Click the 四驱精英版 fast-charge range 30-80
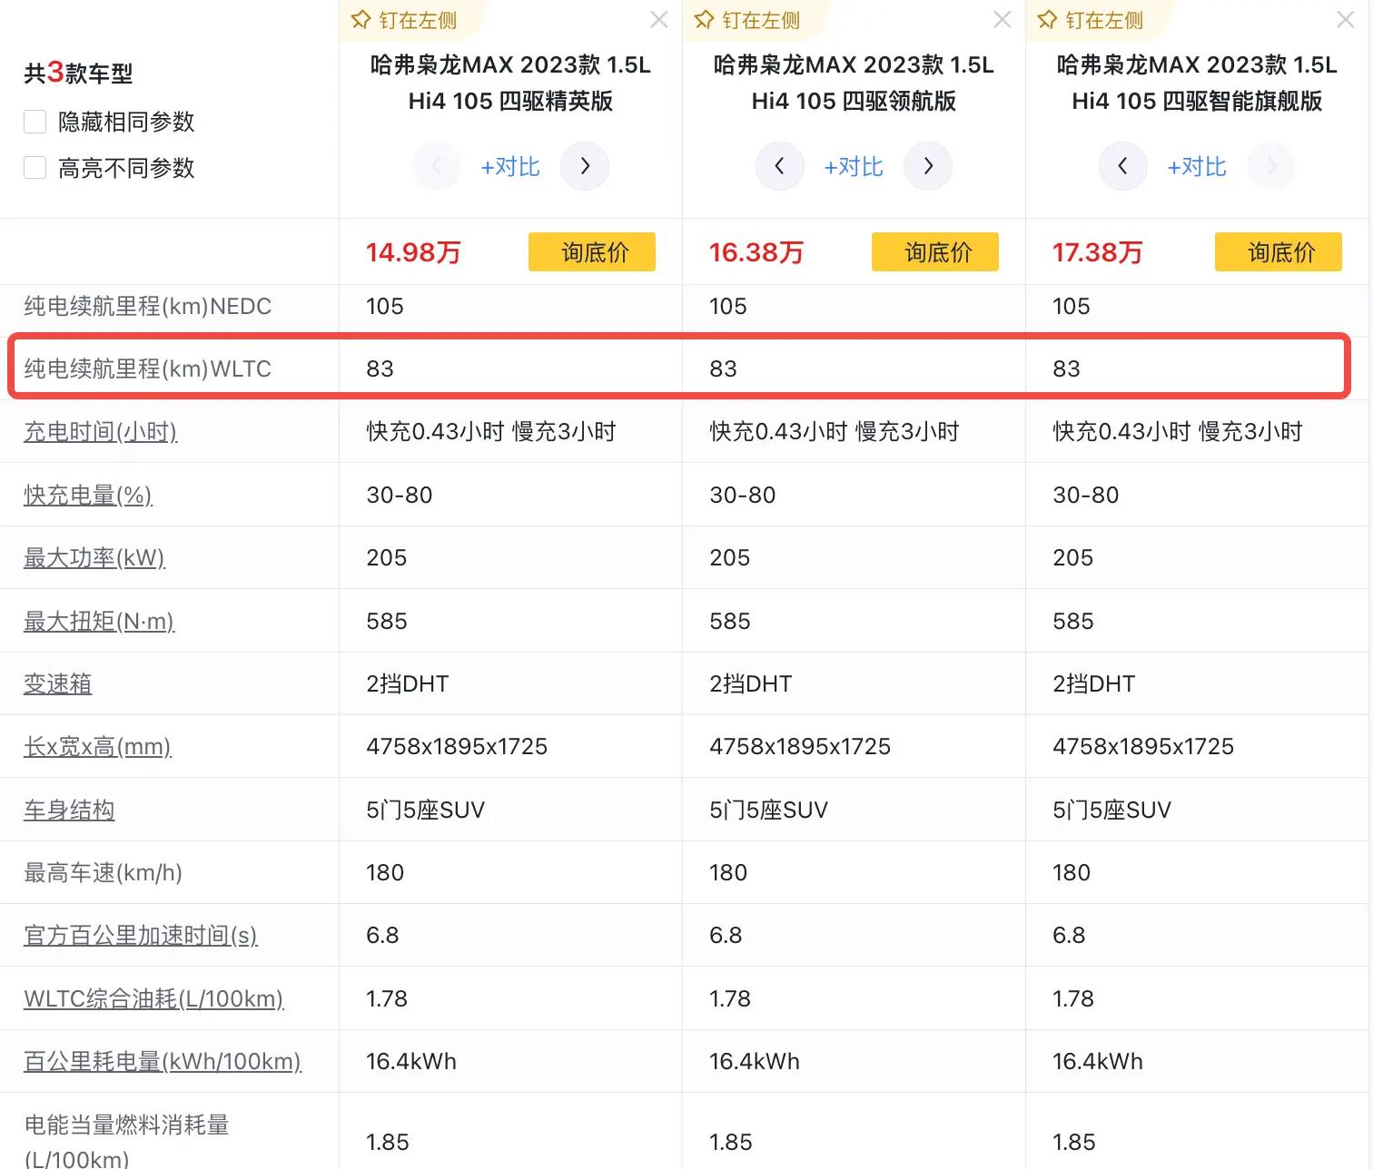The image size is (1373, 1169). pyautogui.click(x=400, y=495)
